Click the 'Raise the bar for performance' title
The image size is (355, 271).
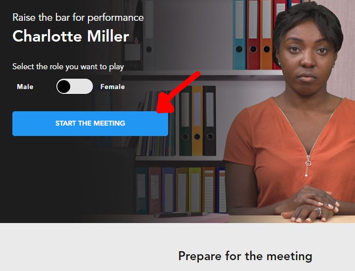[78, 18]
